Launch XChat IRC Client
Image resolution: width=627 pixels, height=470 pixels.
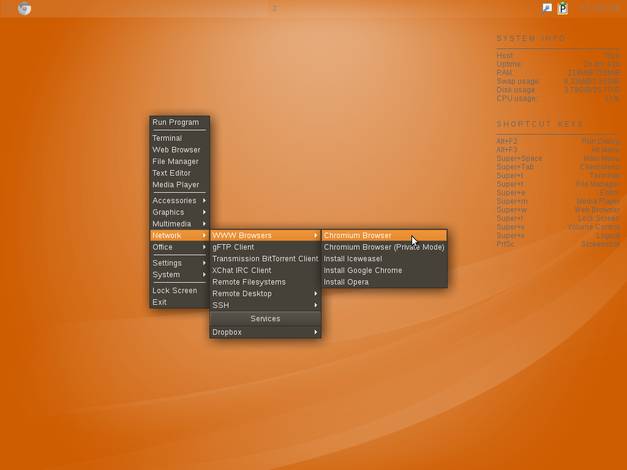[265, 270]
